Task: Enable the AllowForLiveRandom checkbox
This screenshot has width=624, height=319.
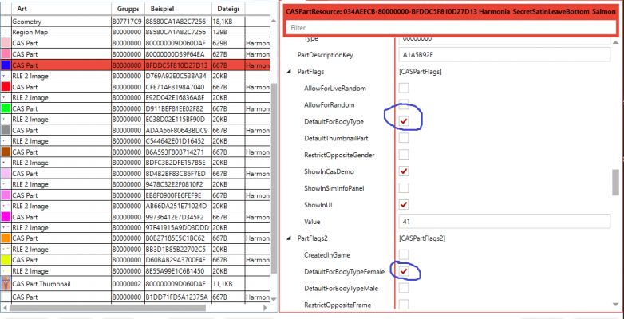Action: click(404, 88)
